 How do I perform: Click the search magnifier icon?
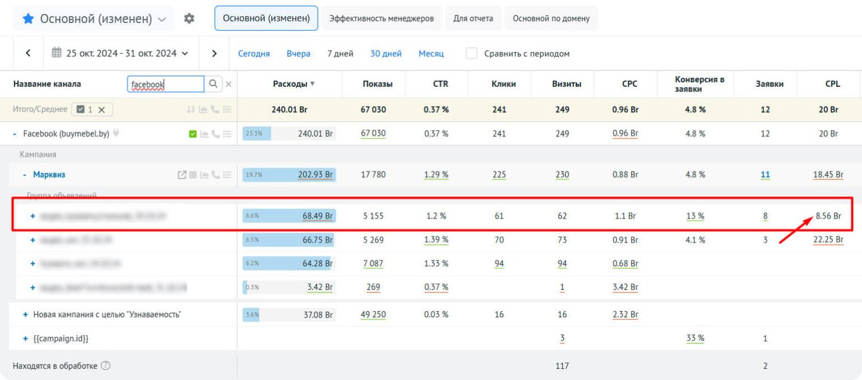(x=214, y=84)
